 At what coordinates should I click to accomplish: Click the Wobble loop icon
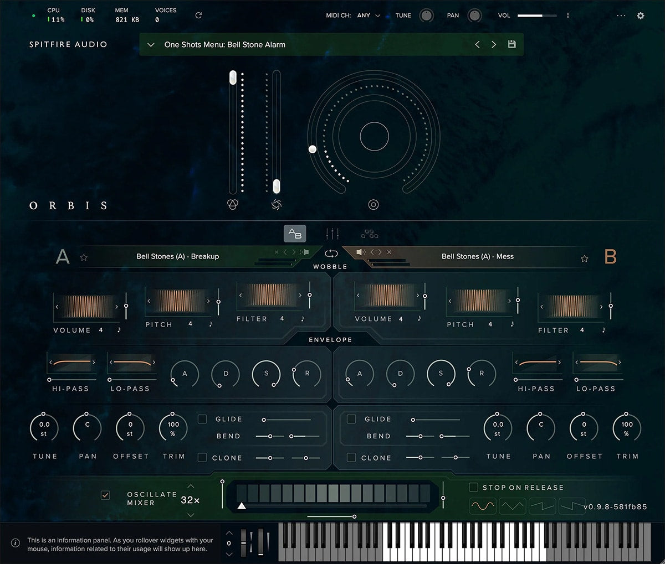coord(331,253)
